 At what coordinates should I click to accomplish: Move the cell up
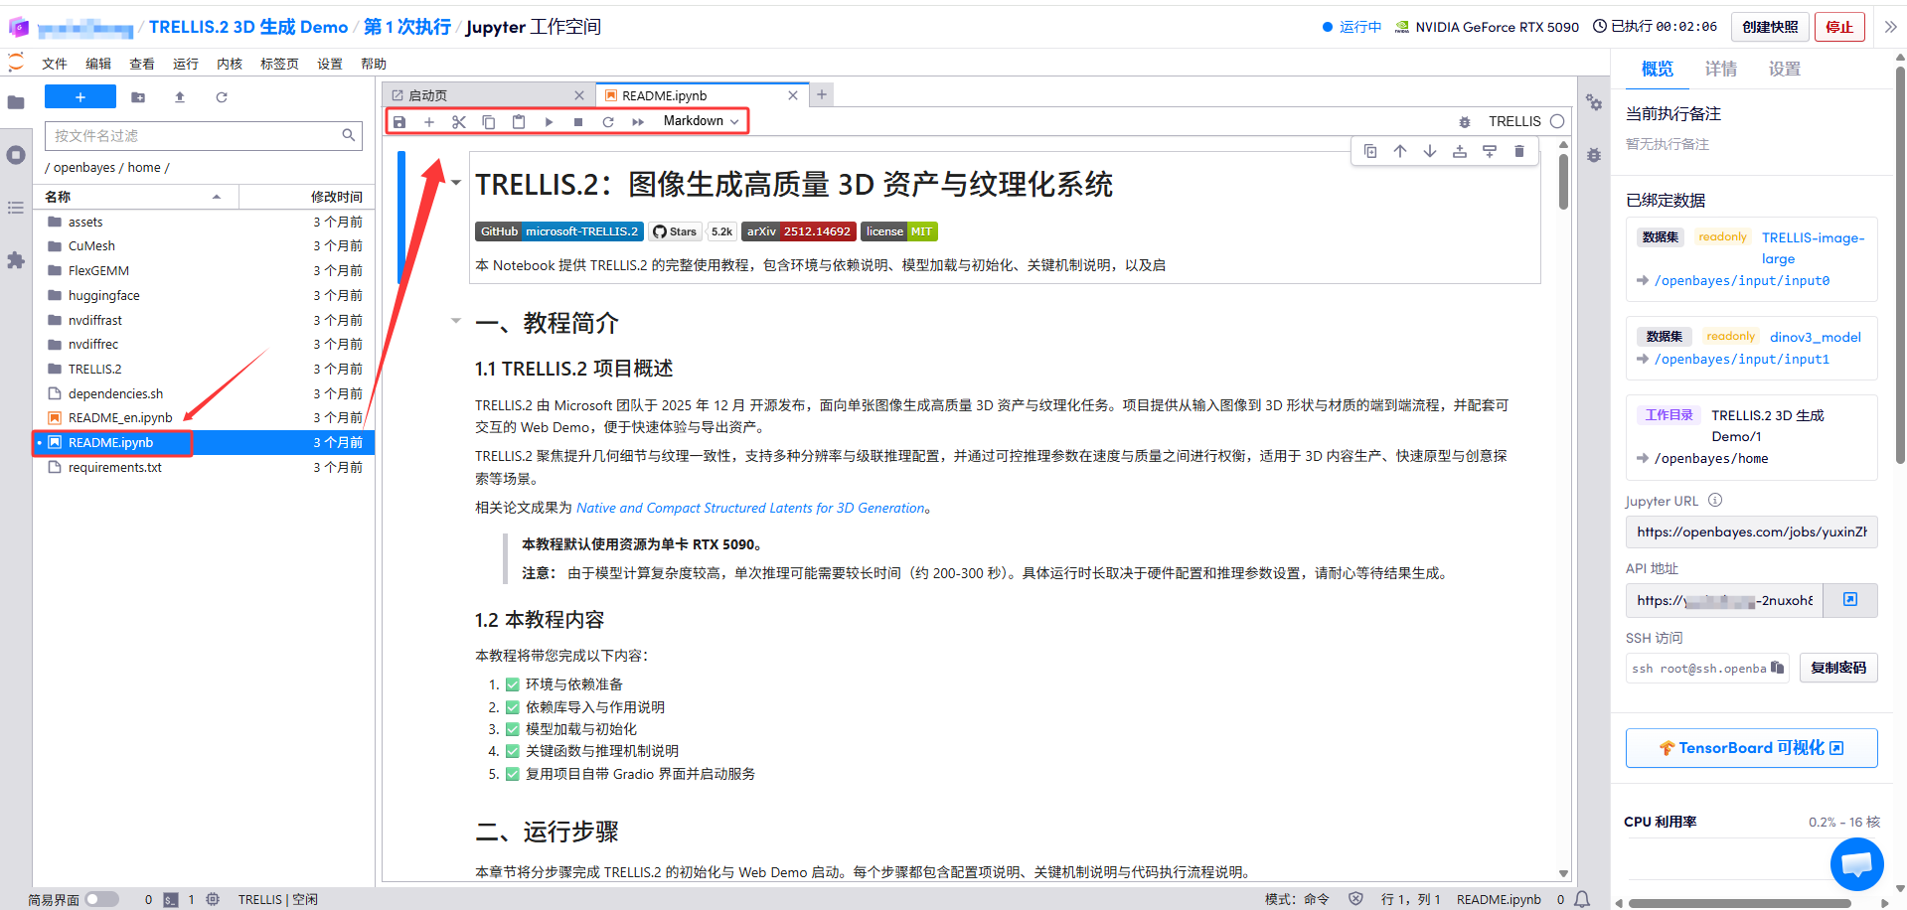coord(1400,151)
